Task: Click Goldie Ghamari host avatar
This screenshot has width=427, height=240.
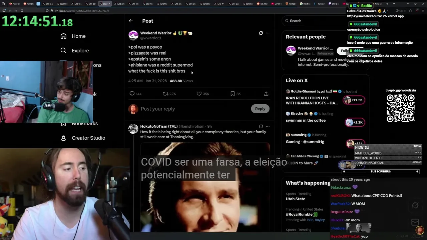Action: pos(288,91)
